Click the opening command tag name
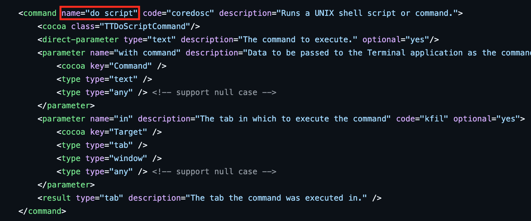The image size is (531, 221). coord(40,13)
